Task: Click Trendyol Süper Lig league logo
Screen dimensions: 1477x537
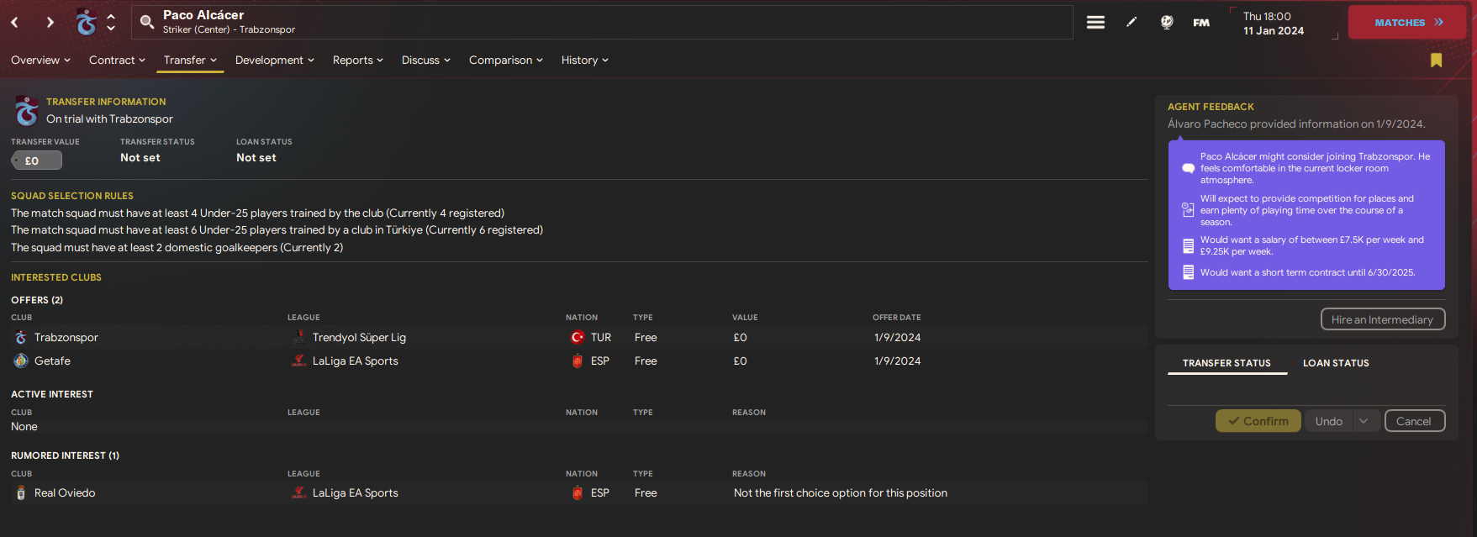Action: 298,337
